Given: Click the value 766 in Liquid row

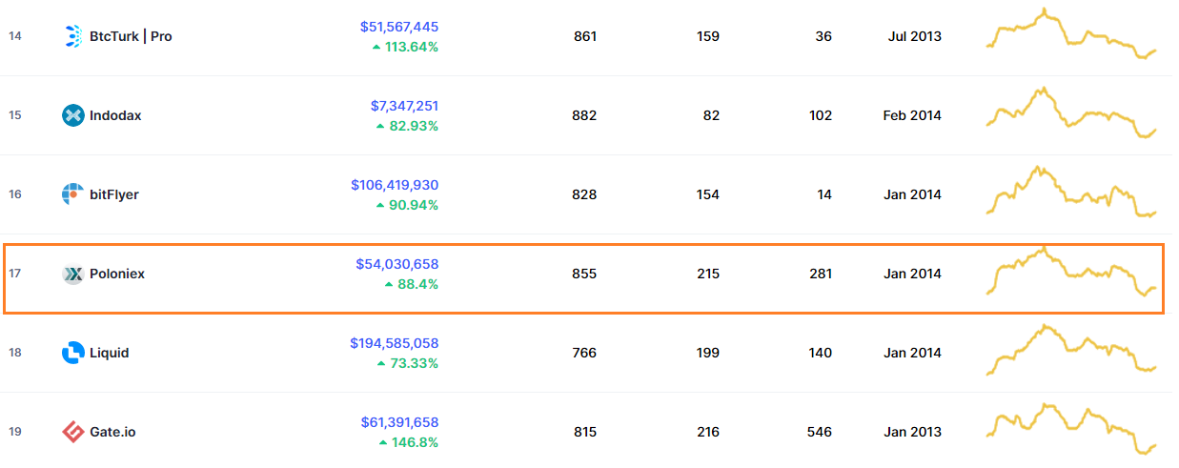Looking at the screenshot, I should 585,353.
